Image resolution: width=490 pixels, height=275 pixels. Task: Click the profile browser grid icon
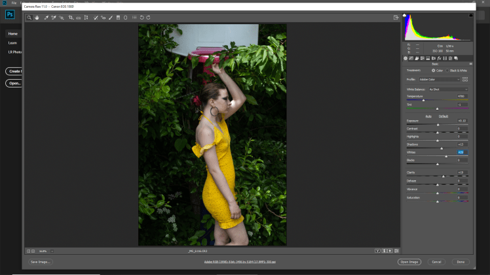[x=465, y=79]
